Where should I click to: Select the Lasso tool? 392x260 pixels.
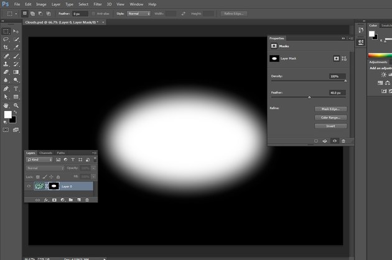6,39
